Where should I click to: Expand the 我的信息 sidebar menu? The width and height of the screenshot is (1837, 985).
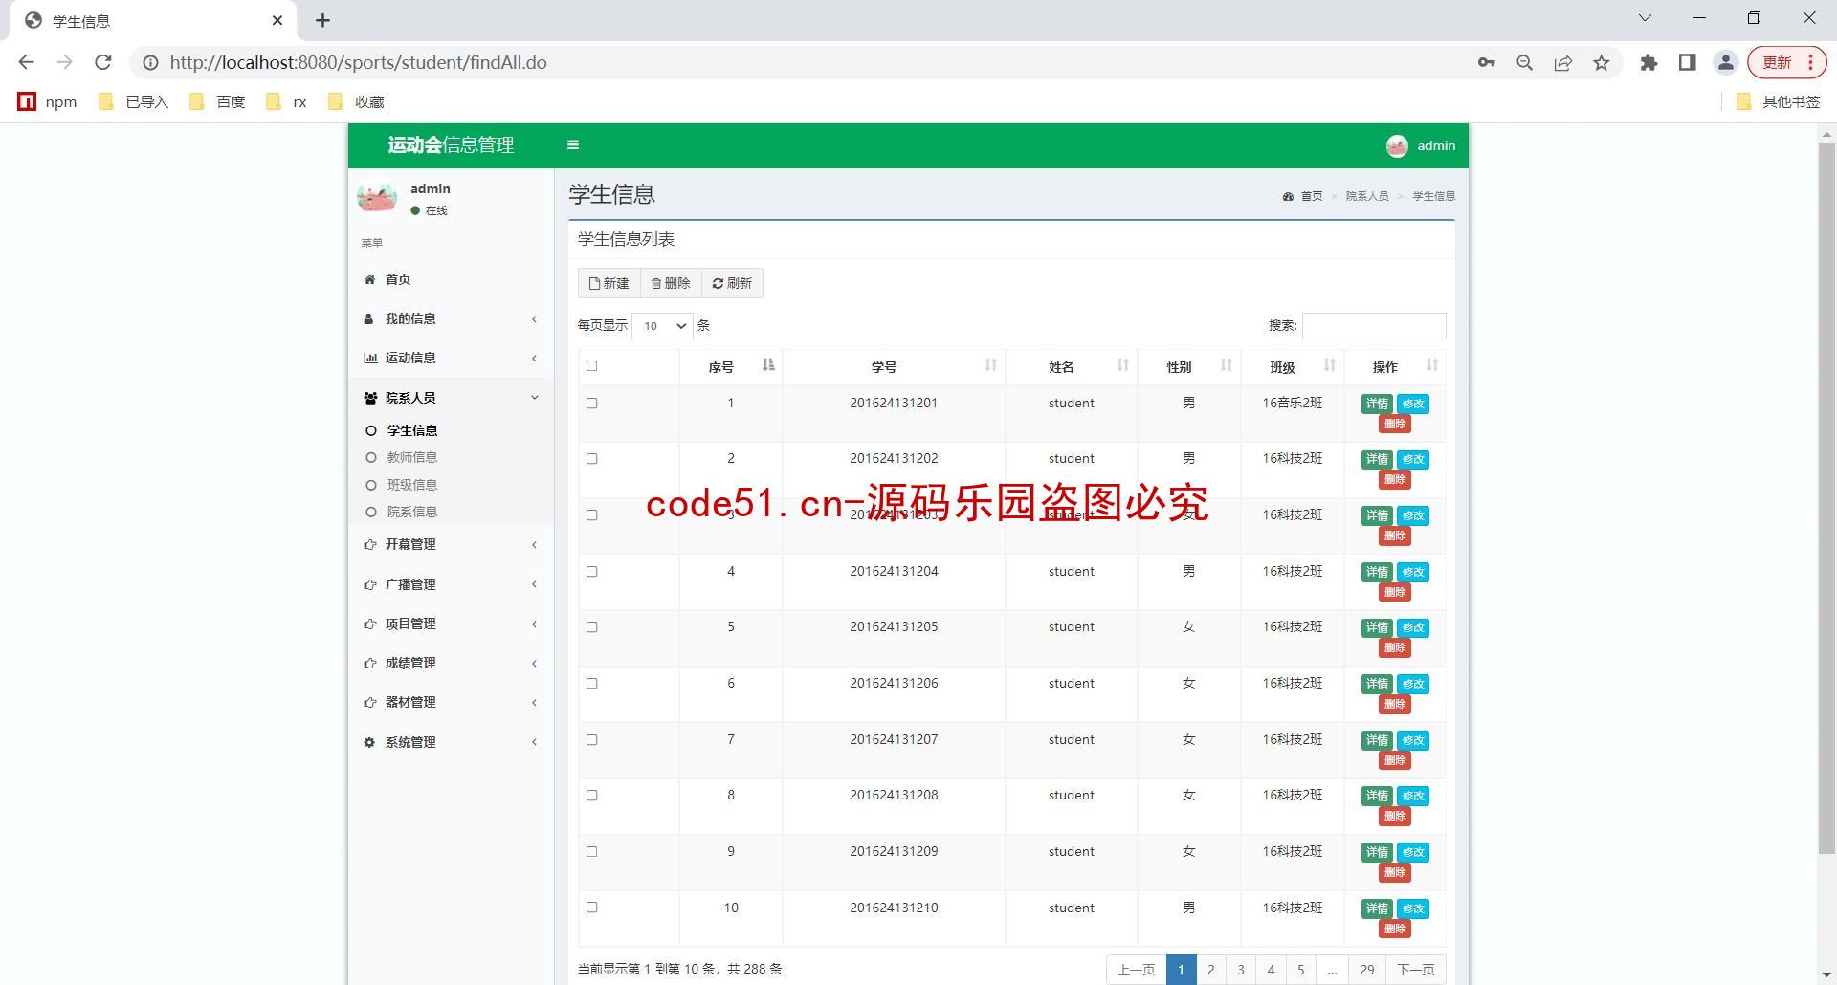click(x=451, y=318)
